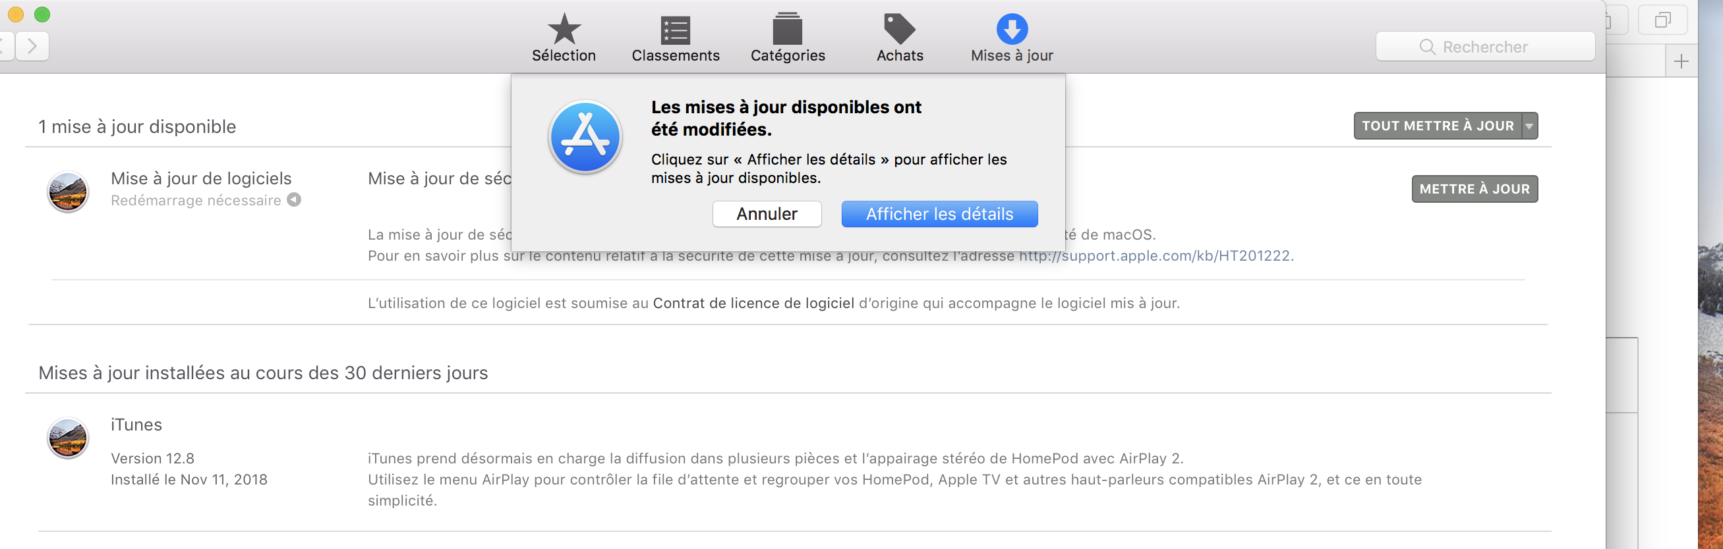The width and height of the screenshot is (1723, 549).
Task: Click the green zoom window button
Action: click(x=42, y=14)
